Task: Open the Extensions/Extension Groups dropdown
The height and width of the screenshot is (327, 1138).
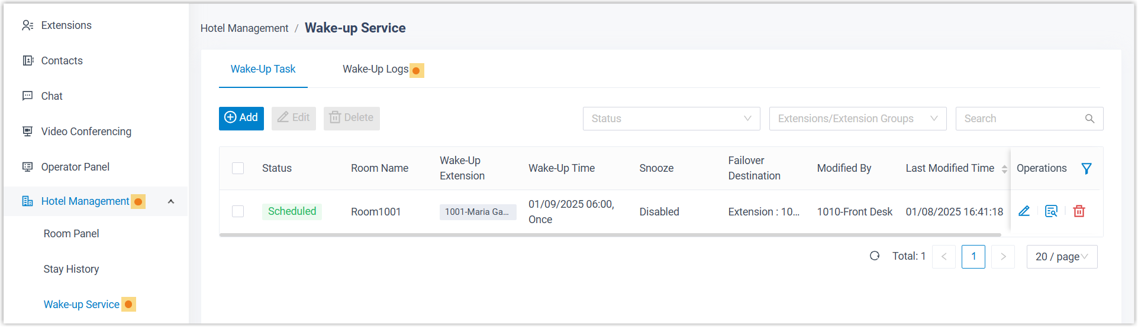Action: pyautogui.click(x=857, y=119)
